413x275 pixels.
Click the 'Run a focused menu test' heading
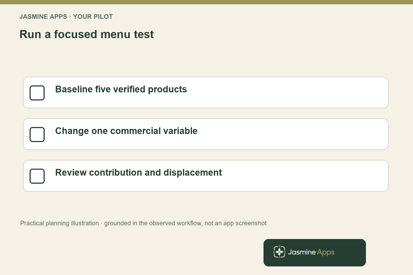(87, 34)
